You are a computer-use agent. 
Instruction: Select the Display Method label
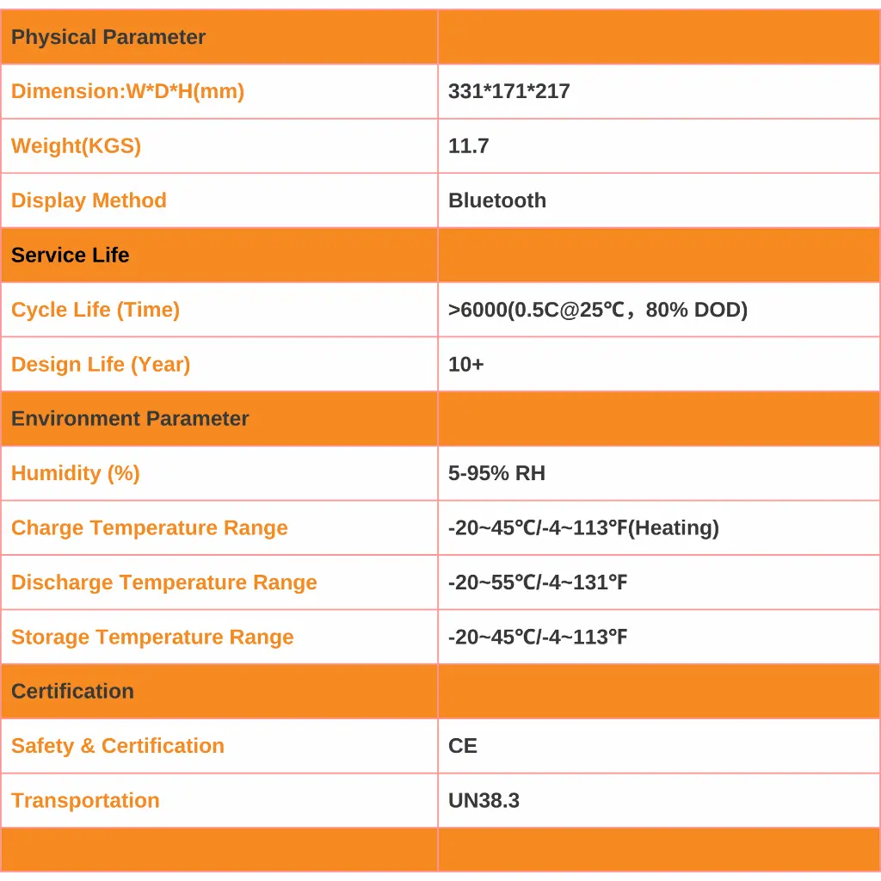pyautogui.click(x=89, y=200)
